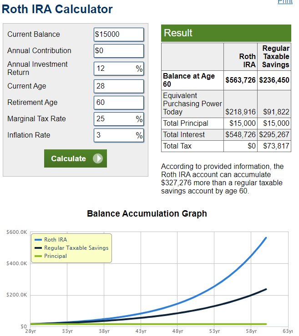Image resolution: width=299 pixels, height=336 pixels.
Task: Click the Total Tax $73,817 cell
Action: (x=274, y=146)
